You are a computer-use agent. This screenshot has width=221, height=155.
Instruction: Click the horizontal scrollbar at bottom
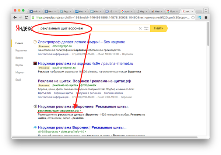[x=105, y=137]
